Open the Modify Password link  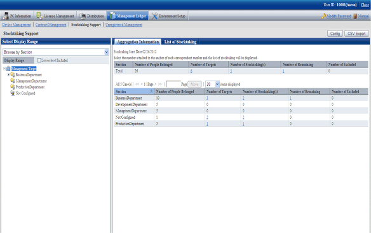[339, 16]
